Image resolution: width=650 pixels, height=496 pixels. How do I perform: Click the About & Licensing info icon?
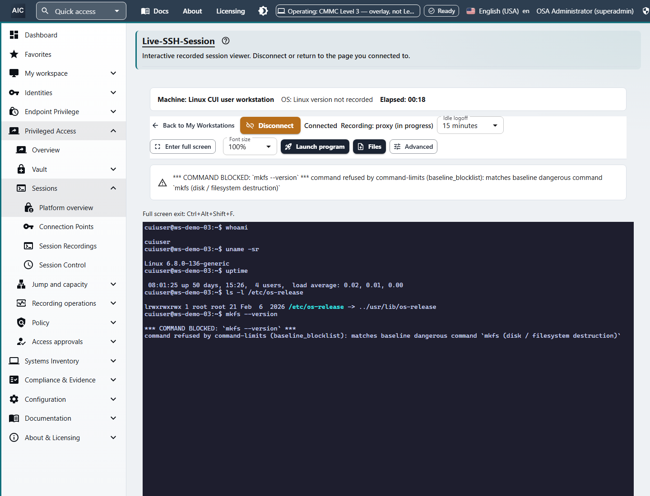14,437
